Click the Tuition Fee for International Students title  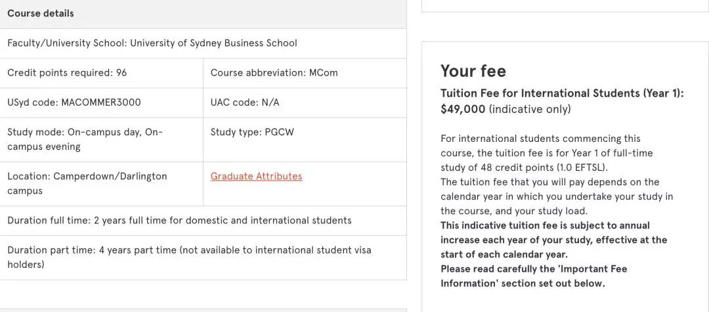tap(562, 93)
